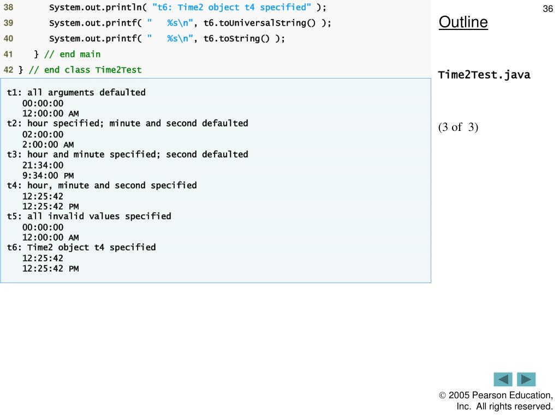Select output "t4: hour, minute and second specified"
Screen dimensions: 559x419
[102, 185]
